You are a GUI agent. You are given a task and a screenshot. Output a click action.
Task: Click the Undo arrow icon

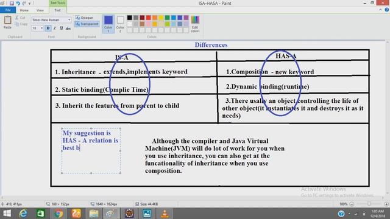tap(18, 3)
